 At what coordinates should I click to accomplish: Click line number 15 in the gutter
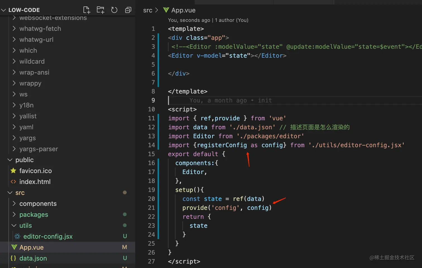click(152, 154)
